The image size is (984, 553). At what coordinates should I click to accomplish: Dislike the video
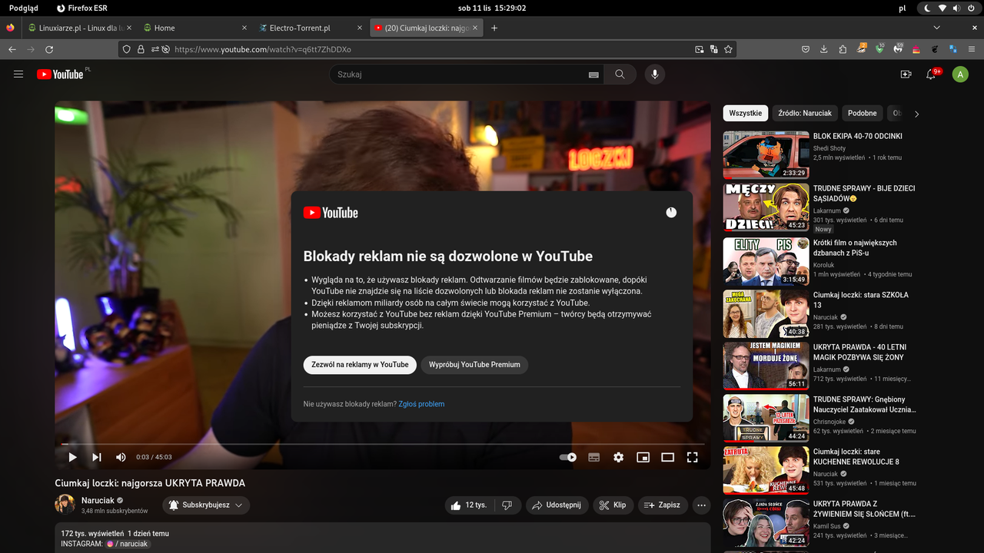pos(507,505)
